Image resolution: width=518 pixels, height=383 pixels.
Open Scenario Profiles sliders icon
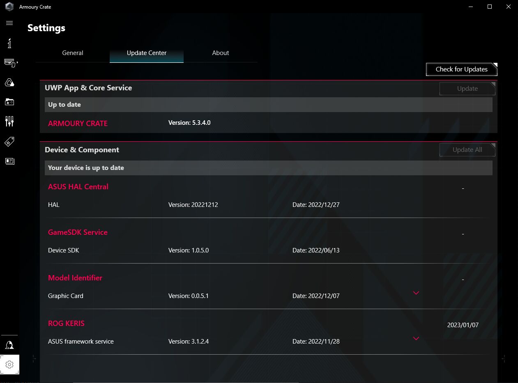coord(9,121)
